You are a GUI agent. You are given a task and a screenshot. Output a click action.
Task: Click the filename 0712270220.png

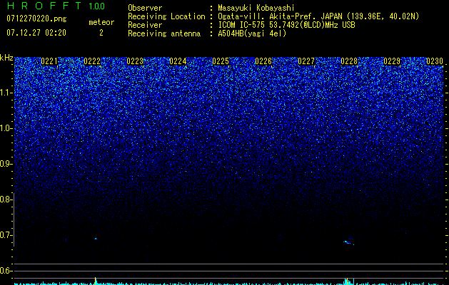point(36,19)
